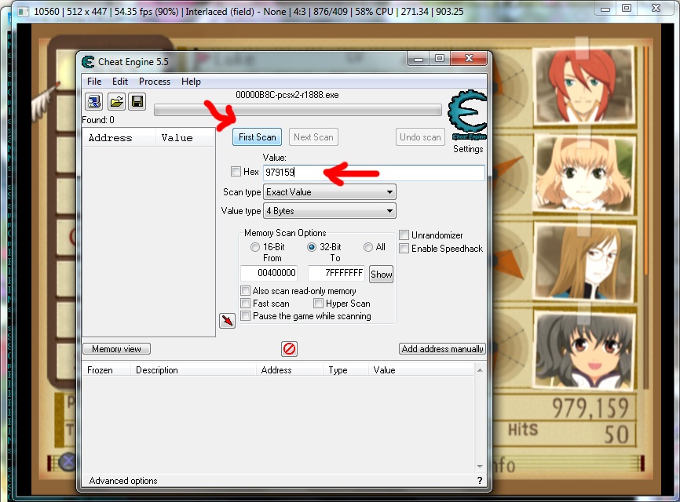Open the Scan type dropdown
The width and height of the screenshot is (680, 502).
pyautogui.click(x=330, y=192)
